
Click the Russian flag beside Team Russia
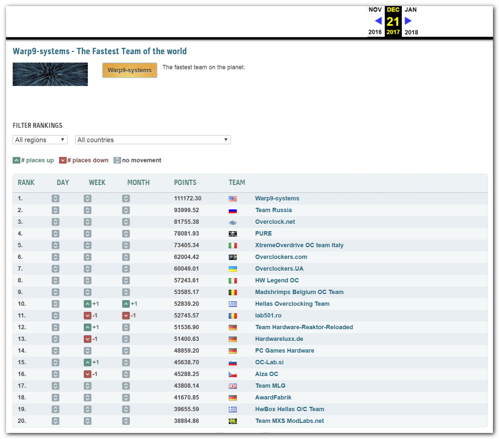pos(233,210)
